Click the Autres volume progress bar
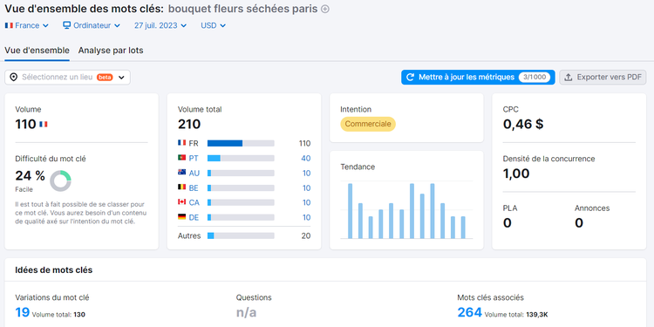This screenshot has width=654, height=327. pyautogui.click(x=241, y=235)
